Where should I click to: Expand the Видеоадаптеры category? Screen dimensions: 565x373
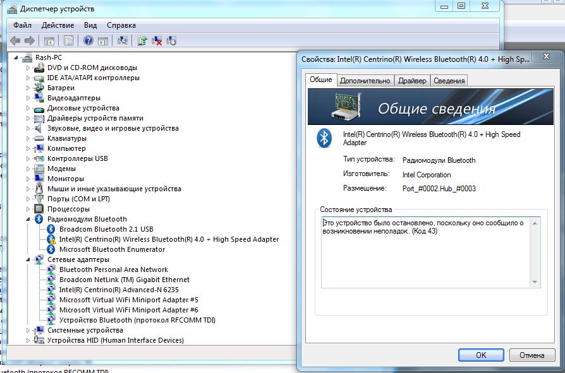(28, 98)
